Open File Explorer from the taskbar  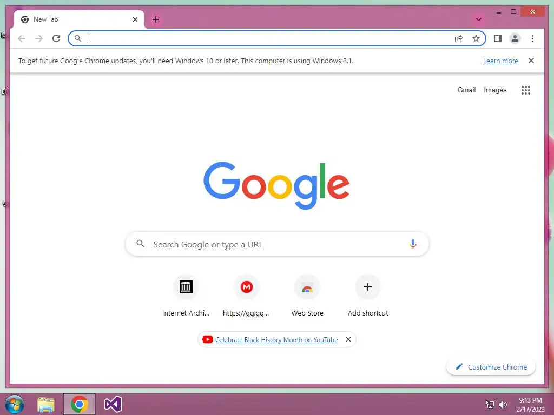click(46, 404)
